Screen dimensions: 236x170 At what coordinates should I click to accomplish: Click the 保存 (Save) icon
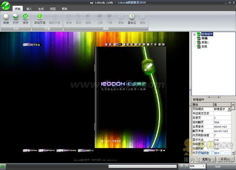[x=26, y=17]
